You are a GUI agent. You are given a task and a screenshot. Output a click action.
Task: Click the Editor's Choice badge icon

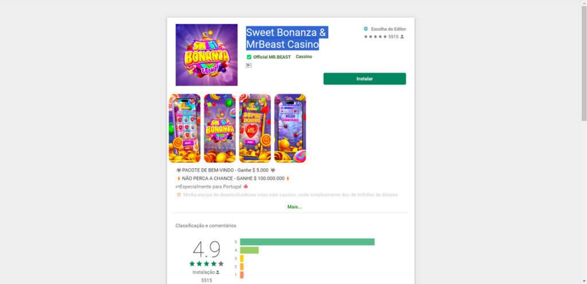[x=366, y=29]
